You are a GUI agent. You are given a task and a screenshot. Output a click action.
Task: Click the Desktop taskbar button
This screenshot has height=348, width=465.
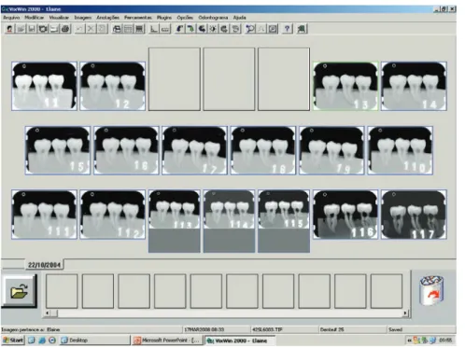tap(94, 341)
